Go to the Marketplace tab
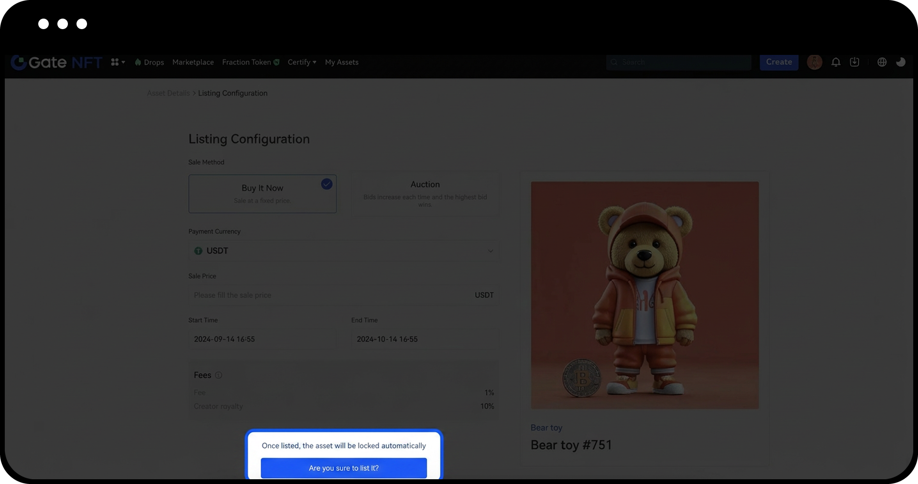Screen dimensions: 918x484 click(193, 63)
